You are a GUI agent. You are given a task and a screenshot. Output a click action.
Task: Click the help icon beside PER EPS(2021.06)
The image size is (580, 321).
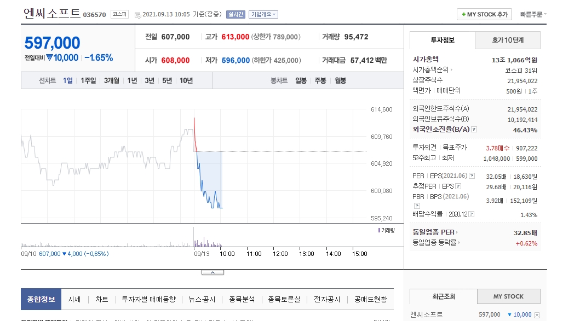pyautogui.click(x=472, y=176)
